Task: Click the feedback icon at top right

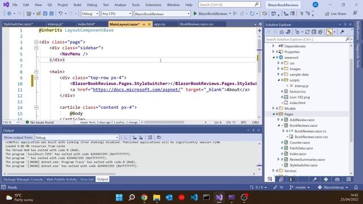Action: 355,14
